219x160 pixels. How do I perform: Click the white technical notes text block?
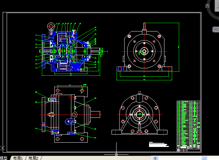tap(159, 145)
